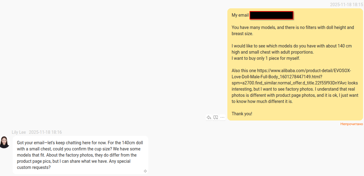Screen dimensions: 364x176
Task: Open the three-dots more options menu
Action: tap(222, 117)
